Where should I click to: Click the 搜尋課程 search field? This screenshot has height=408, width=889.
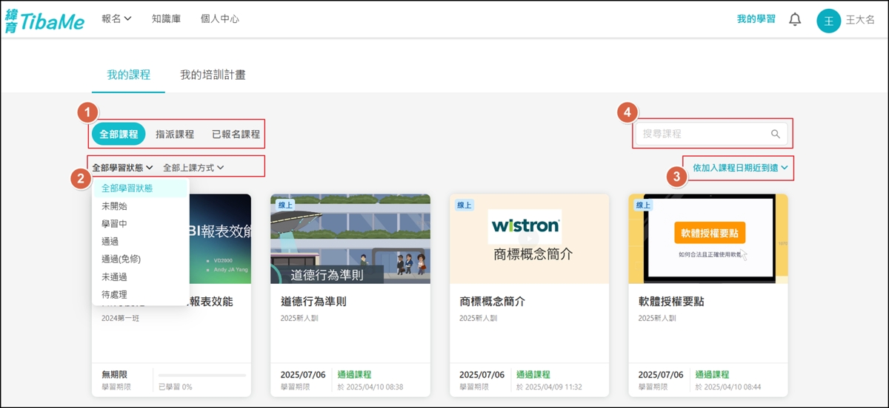click(x=700, y=134)
